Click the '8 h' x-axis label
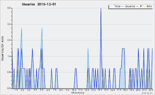Screen dimensions: 155x95 tap(61, 90)
